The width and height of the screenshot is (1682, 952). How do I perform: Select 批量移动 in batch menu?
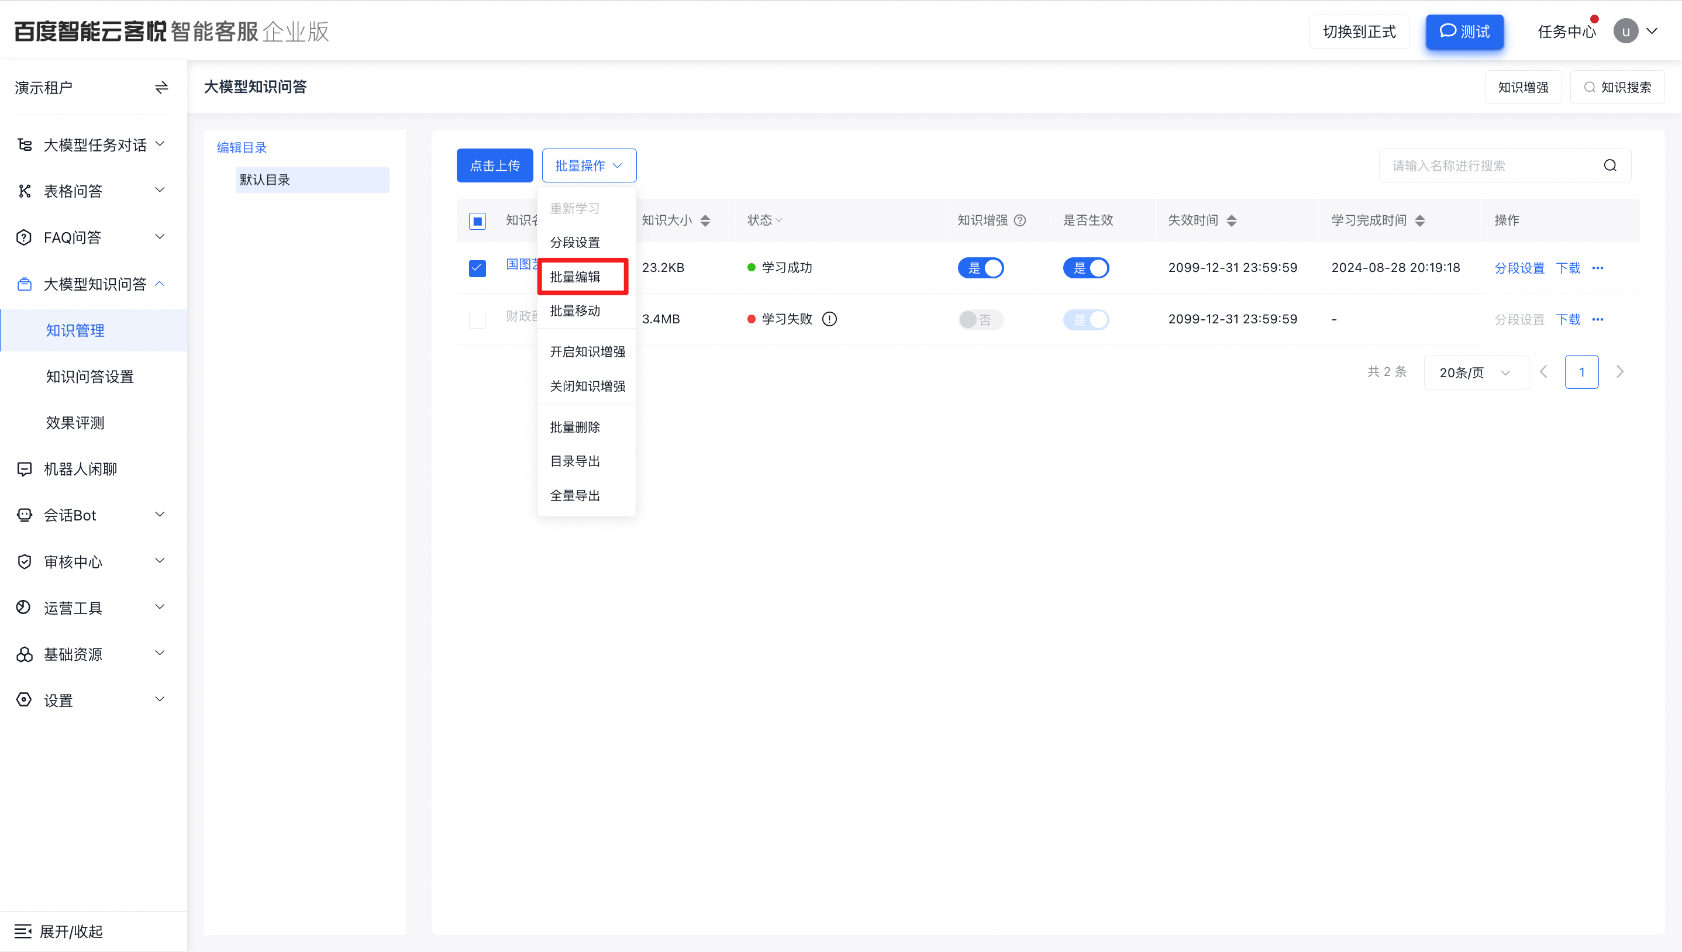587,311
